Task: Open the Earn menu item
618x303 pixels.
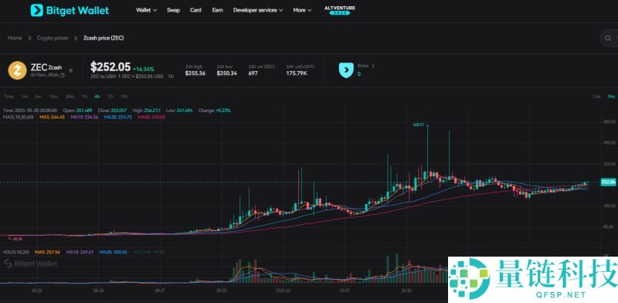Action: pos(218,10)
